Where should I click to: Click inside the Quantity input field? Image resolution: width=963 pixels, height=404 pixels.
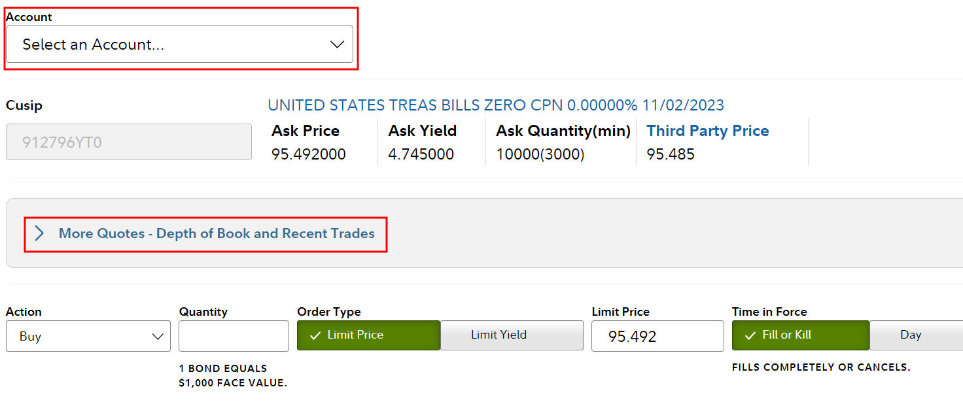point(234,336)
